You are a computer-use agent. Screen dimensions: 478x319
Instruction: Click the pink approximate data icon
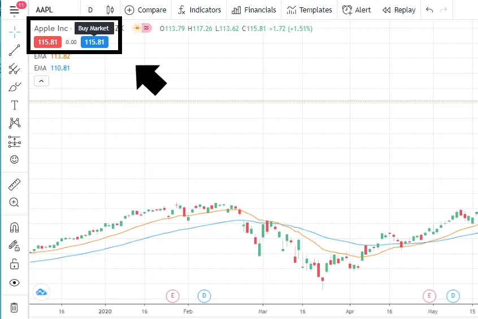tap(147, 28)
